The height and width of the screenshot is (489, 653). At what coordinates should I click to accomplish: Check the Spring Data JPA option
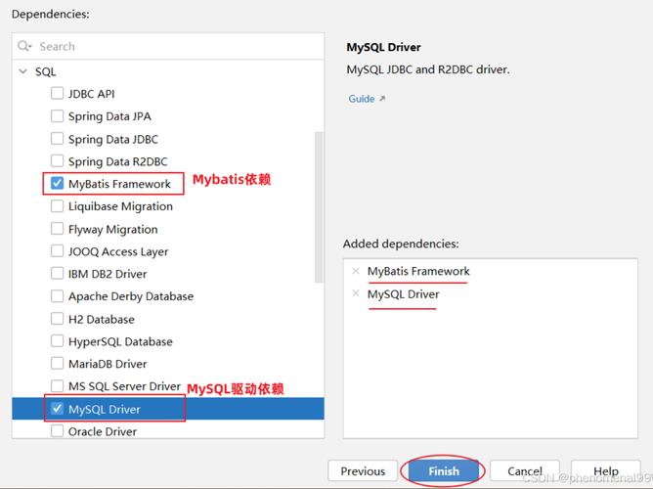57,115
